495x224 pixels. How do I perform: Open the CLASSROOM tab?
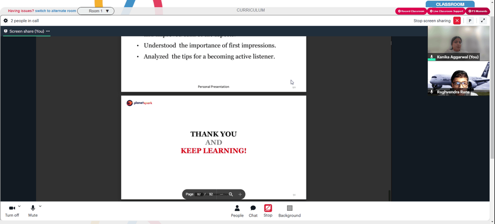pos(450,4)
